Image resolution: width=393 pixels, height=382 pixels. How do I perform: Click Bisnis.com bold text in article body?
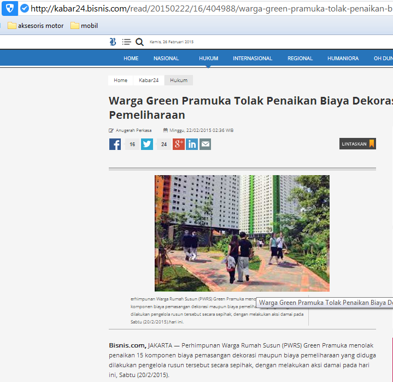tap(127, 345)
